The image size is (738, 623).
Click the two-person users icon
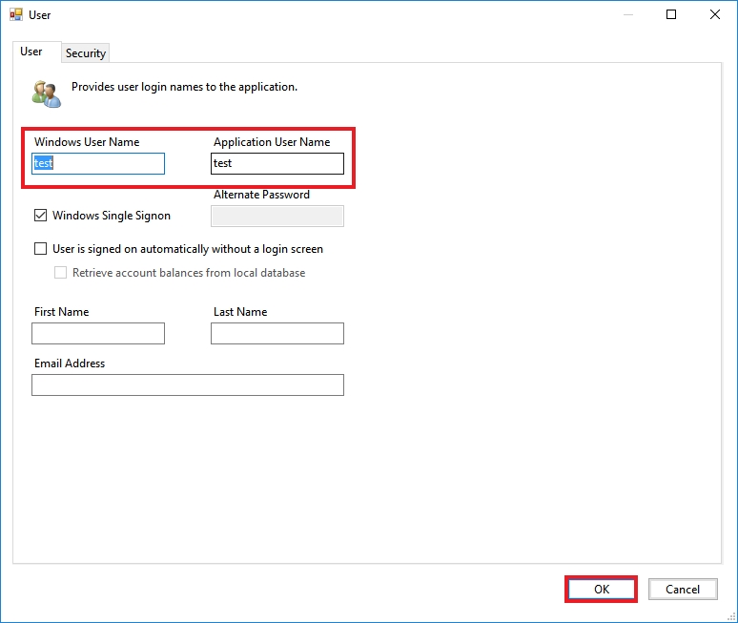[x=47, y=93]
